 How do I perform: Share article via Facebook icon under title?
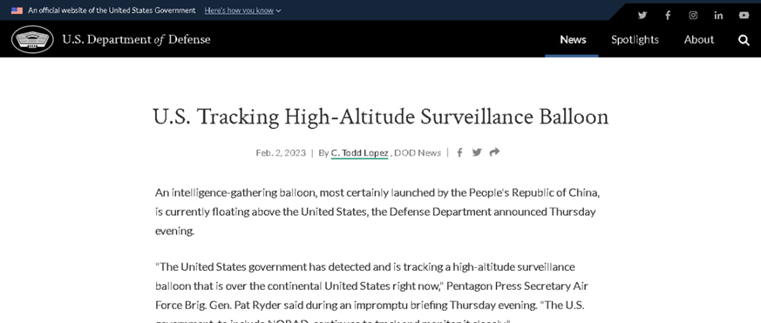tap(459, 152)
